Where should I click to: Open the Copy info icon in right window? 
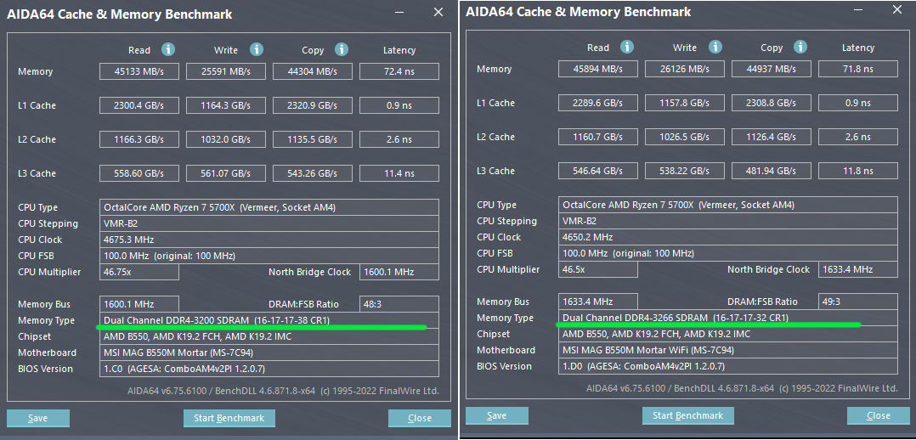coord(800,48)
